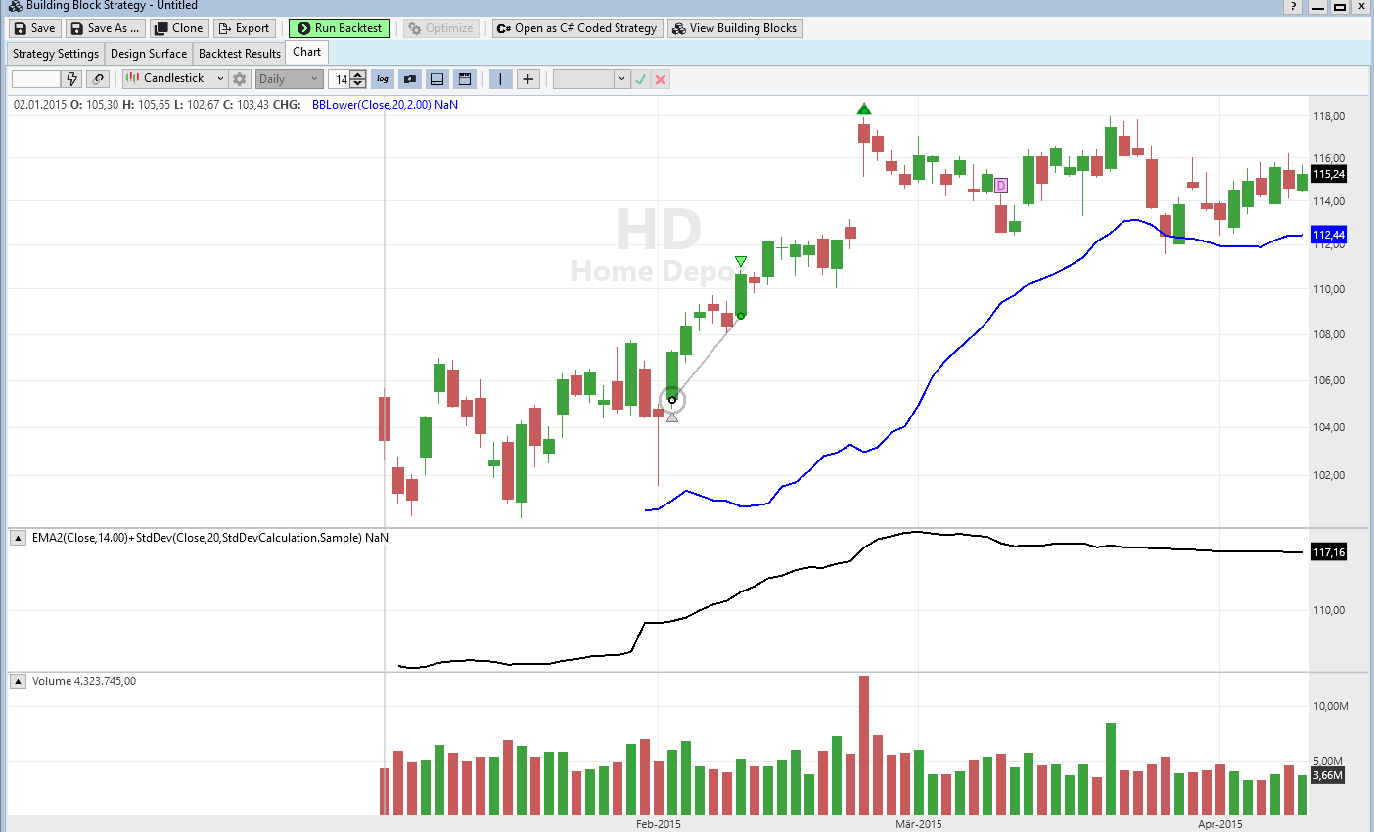Viewport: 1374px width, 832px height.
Task: Open the empty toolbar combo box
Action: pyautogui.click(x=591, y=79)
